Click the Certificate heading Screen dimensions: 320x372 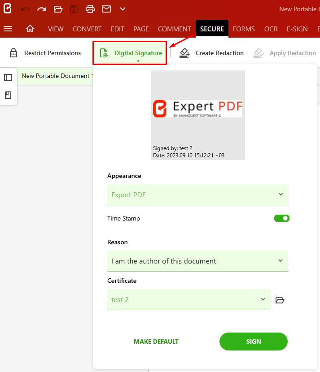tap(122, 281)
